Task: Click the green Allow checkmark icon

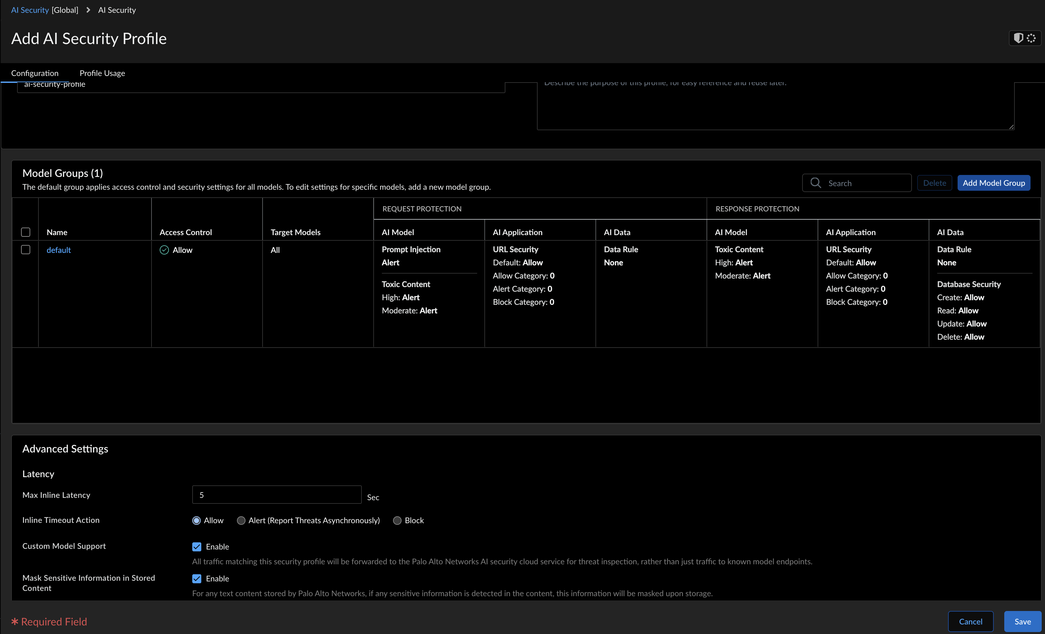Action: click(164, 250)
